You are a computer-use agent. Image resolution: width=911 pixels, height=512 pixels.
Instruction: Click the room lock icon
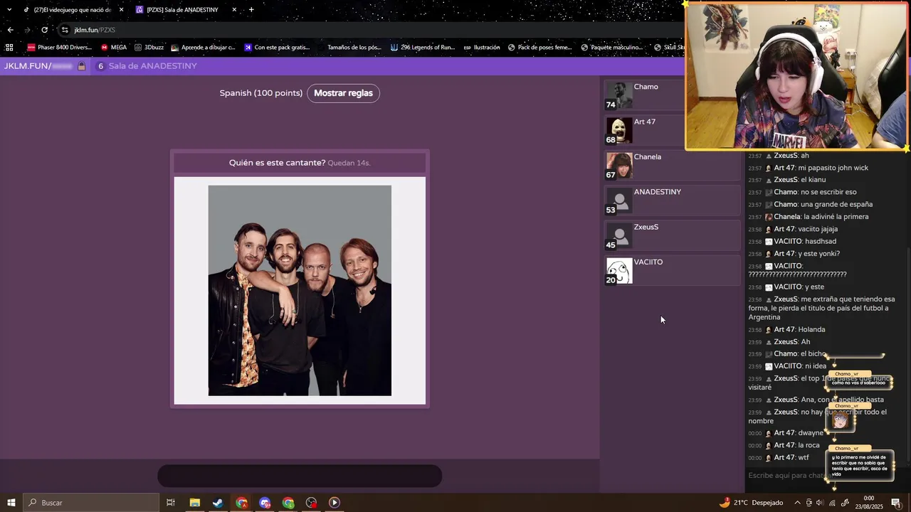click(81, 66)
